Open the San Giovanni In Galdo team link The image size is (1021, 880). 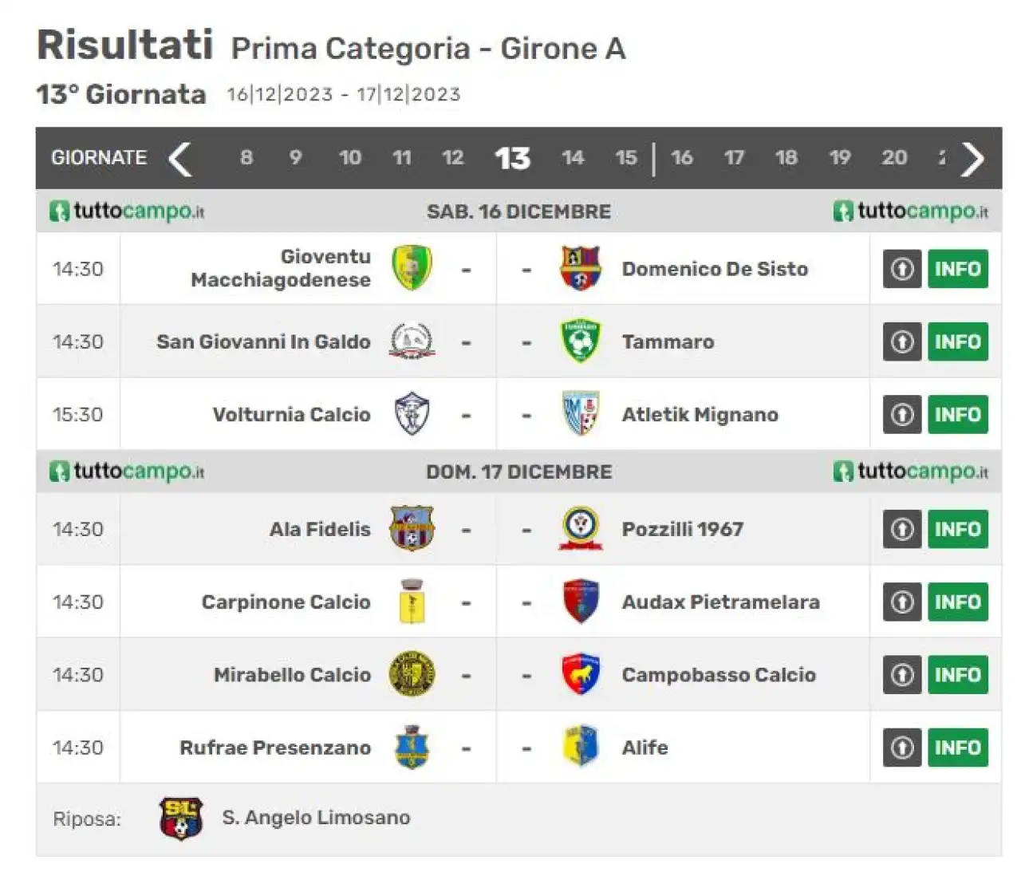point(263,341)
